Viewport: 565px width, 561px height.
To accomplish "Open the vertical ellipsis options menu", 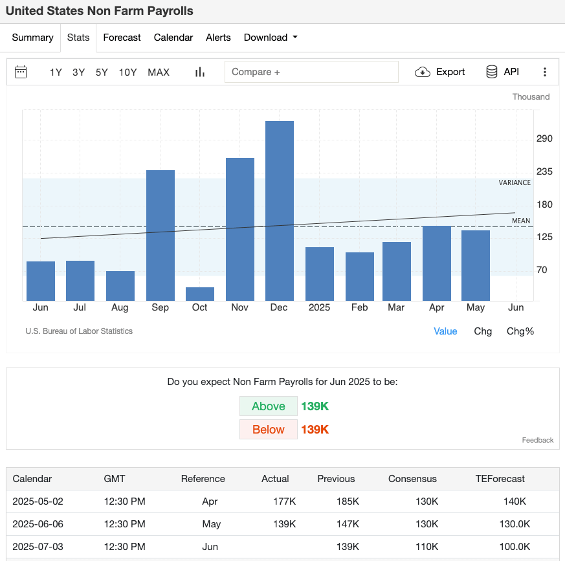I will point(545,72).
